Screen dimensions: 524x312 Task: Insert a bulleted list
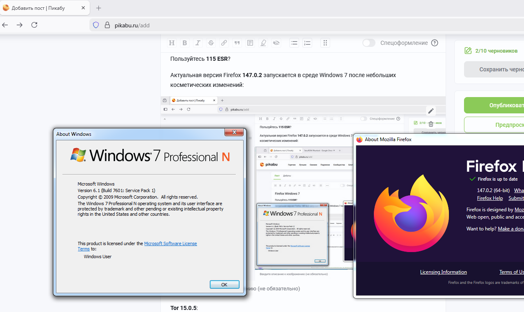(294, 43)
